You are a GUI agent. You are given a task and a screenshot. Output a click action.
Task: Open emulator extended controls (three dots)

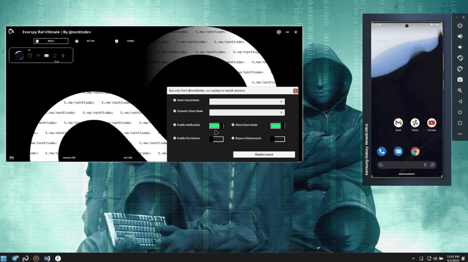coord(460,134)
